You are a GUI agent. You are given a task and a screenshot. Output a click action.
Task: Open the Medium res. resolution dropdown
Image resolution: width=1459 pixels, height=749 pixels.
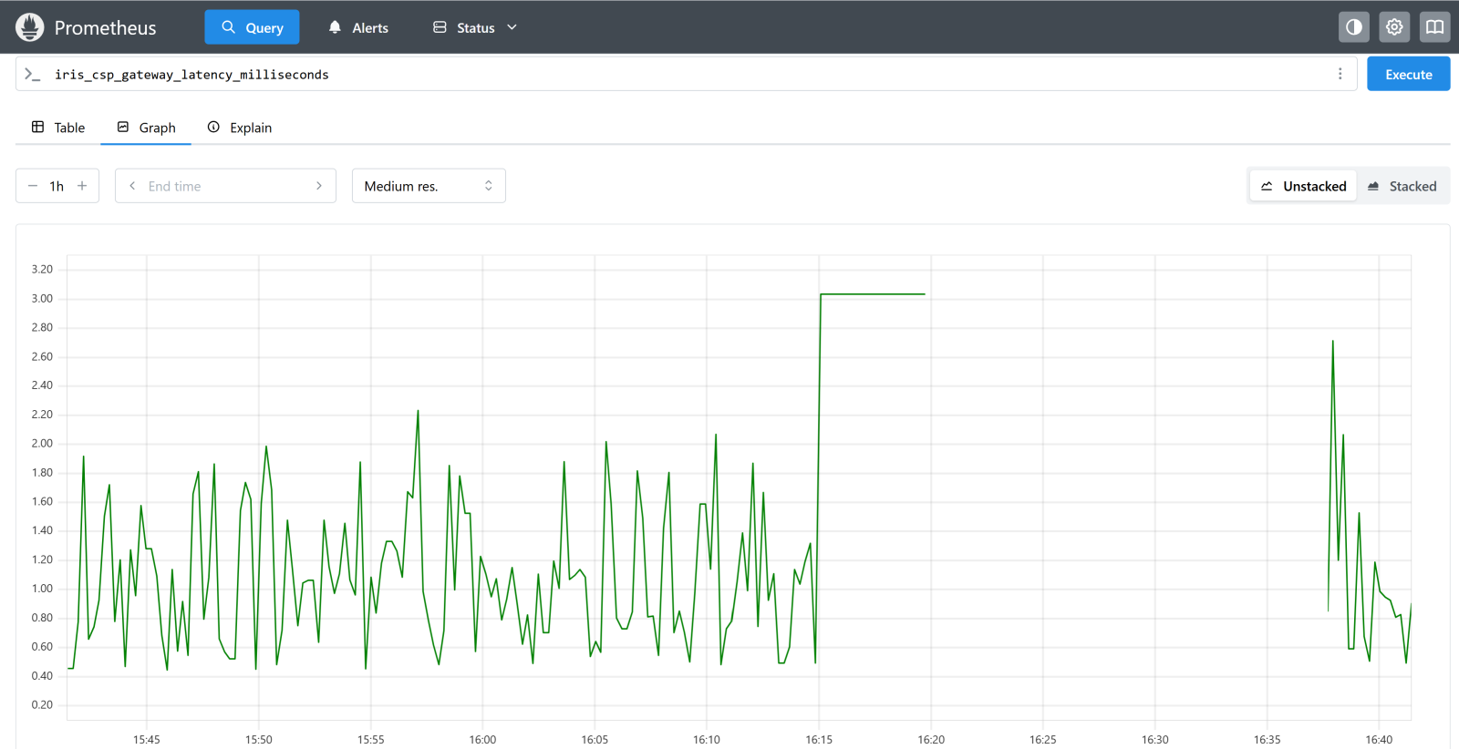(x=429, y=186)
